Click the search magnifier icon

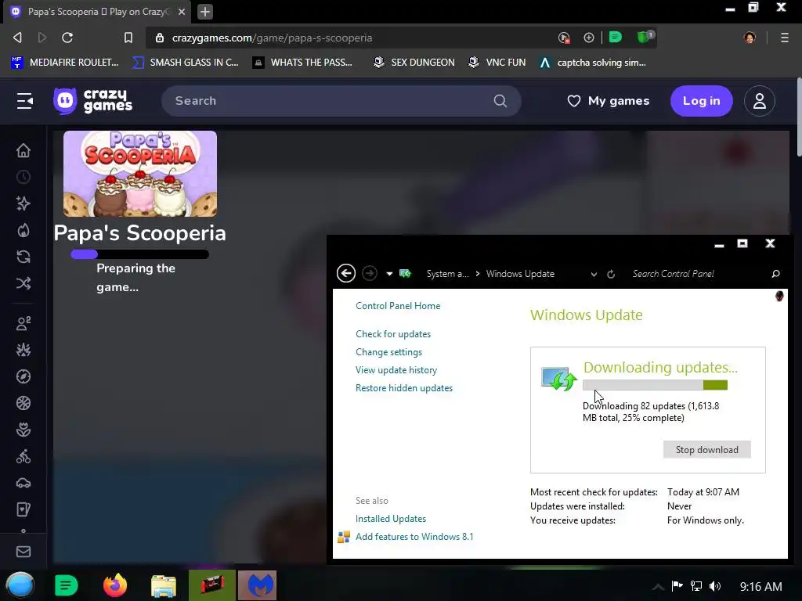[500, 101]
